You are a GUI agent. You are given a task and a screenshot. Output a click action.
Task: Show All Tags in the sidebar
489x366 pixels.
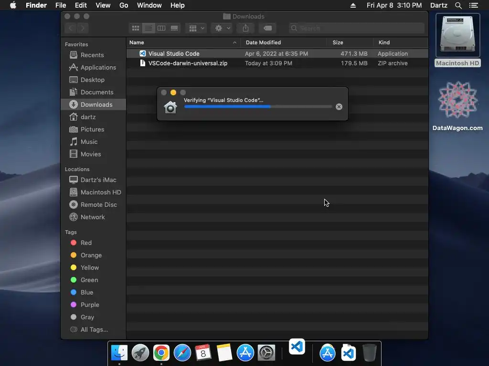coord(93,330)
